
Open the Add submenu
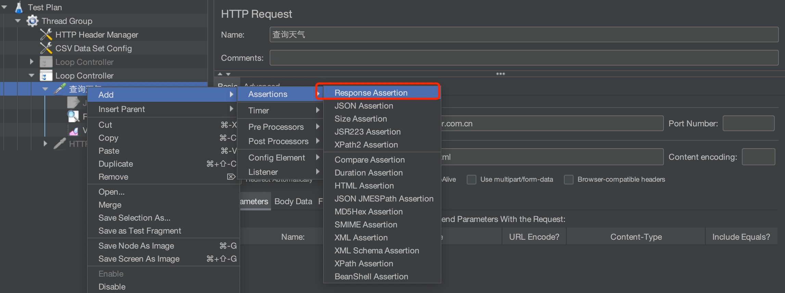pyautogui.click(x=162, y=95)
